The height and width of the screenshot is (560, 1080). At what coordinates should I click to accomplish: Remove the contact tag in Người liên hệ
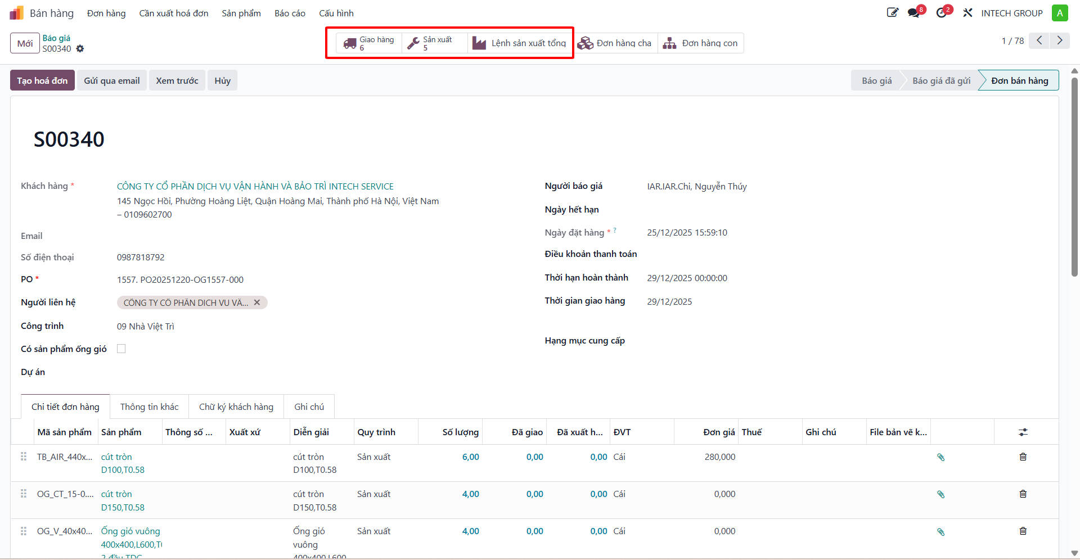pos(257,302)
